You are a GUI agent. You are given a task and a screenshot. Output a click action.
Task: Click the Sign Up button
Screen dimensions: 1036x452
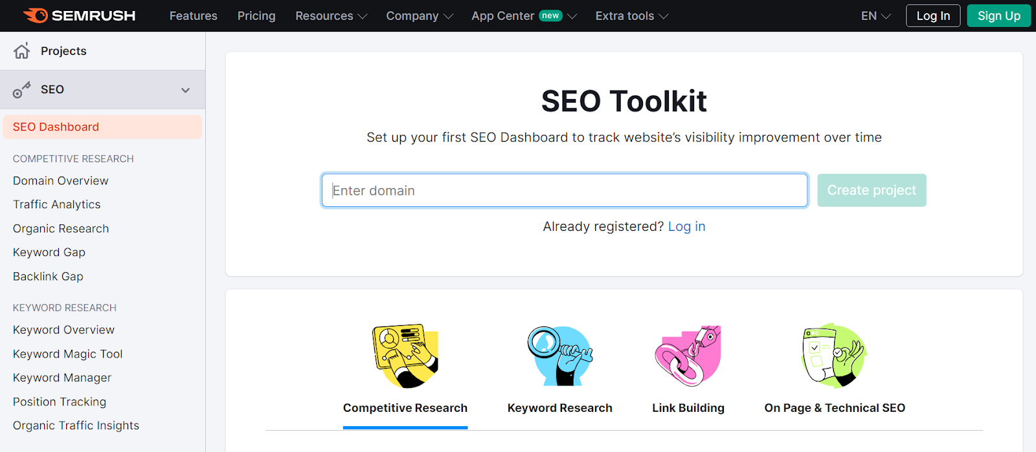click(x=999, y=16)
